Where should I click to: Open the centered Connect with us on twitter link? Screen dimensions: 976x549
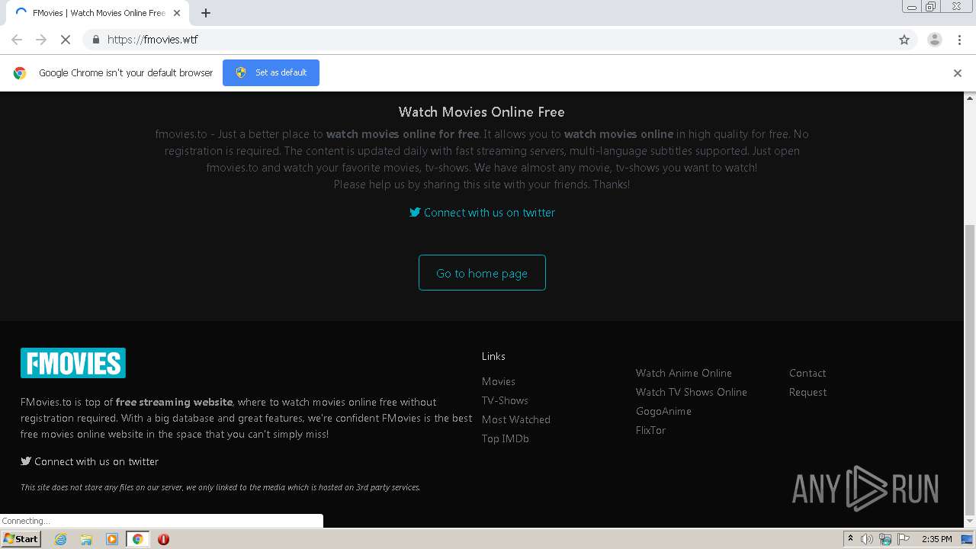(482, 213)
